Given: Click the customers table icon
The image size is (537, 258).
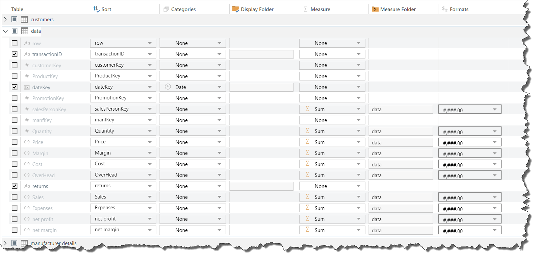Looking at the screenshot, I should point(24,20).
